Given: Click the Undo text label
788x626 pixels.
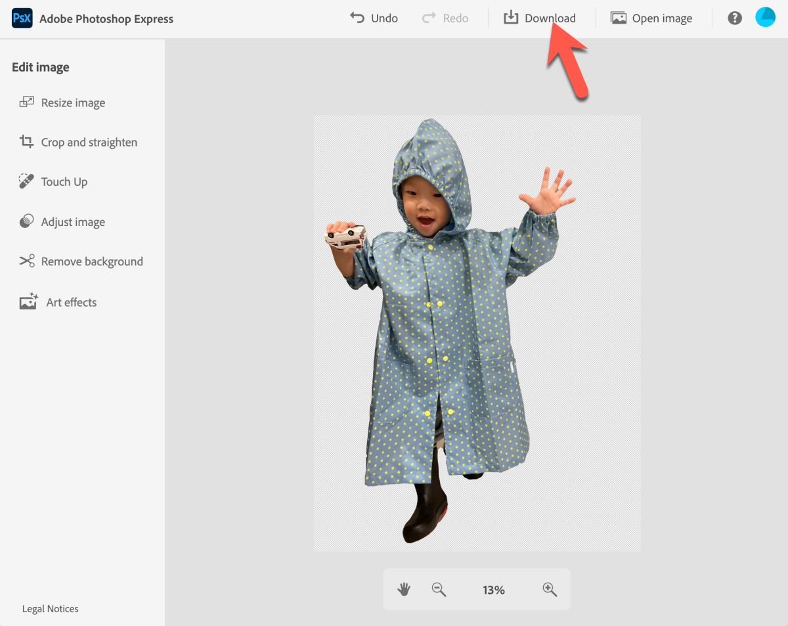Looking at the screenshot, I should [384, 18].
